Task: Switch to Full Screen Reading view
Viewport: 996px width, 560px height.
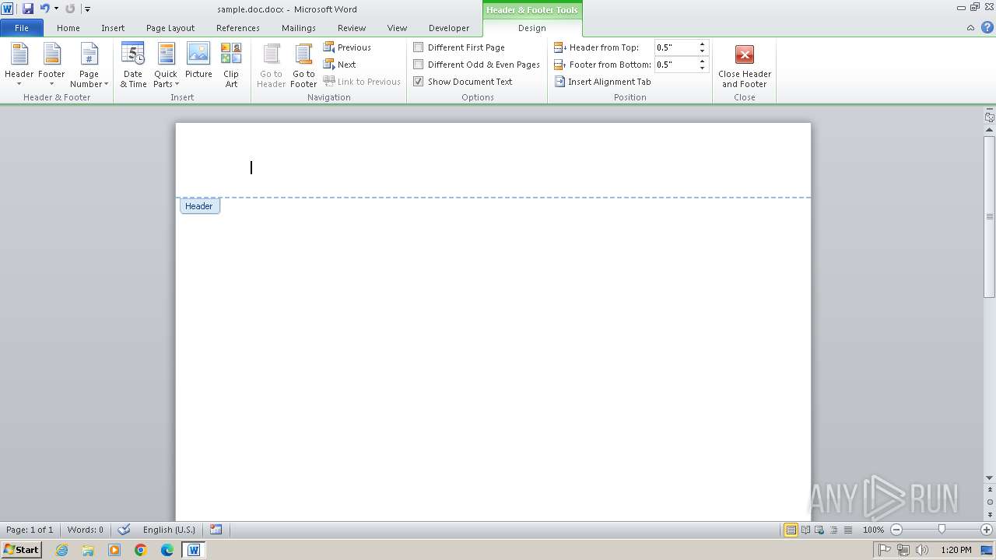Action: coord(805,530)
